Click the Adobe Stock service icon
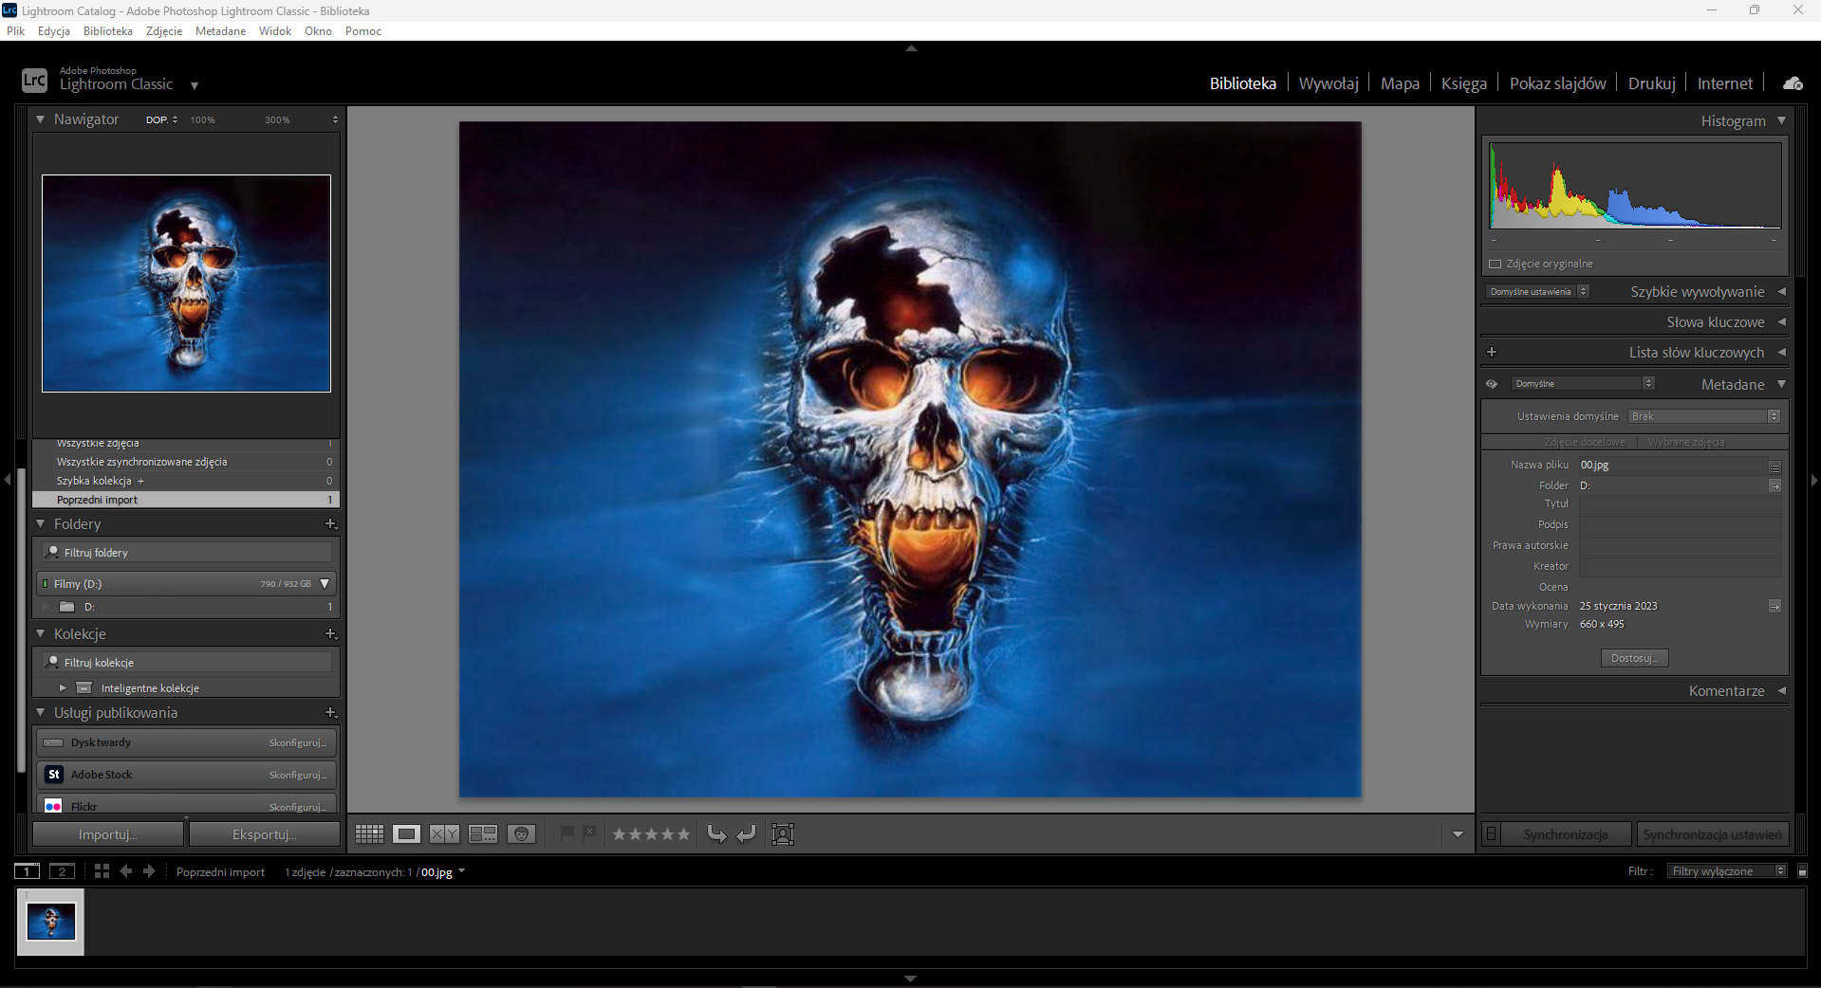This screenshot has height=988, width=1821. pos(54,775)
